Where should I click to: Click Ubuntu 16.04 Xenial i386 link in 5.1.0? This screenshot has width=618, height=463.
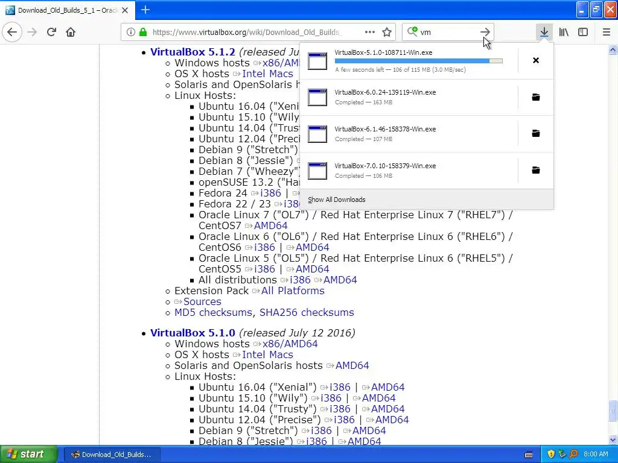point(340,388)
